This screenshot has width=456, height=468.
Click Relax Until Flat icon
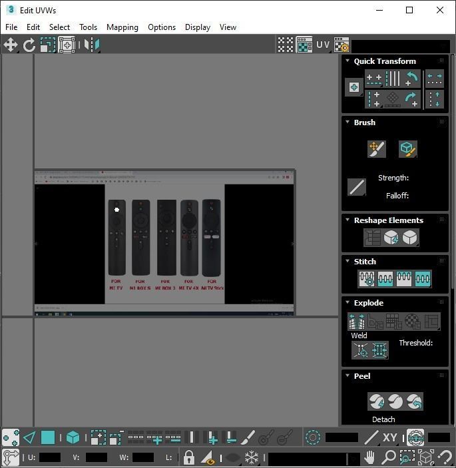[391, 238]
